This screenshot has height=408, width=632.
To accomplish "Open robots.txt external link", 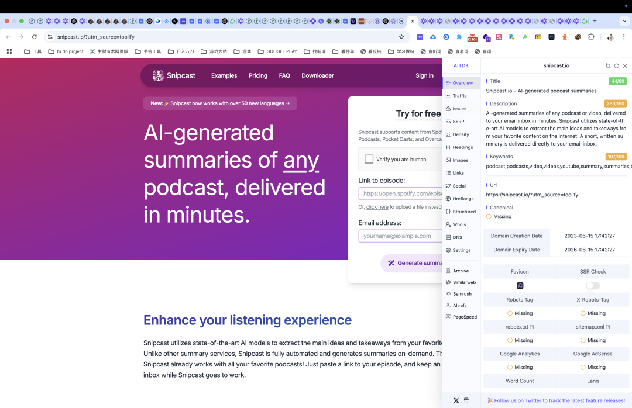I will [520, 327].
